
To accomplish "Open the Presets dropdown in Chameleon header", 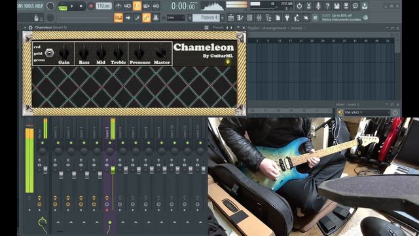I will (218, 28).
